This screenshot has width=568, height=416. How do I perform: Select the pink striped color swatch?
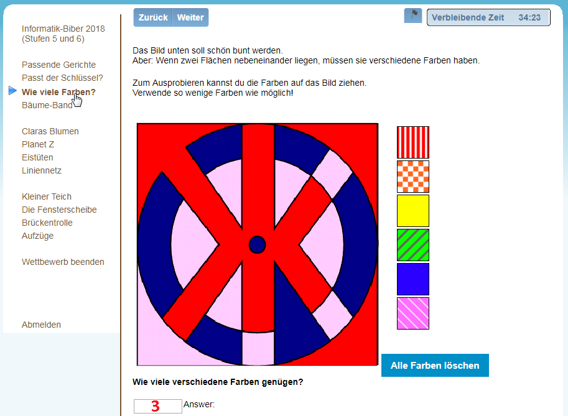413,313
